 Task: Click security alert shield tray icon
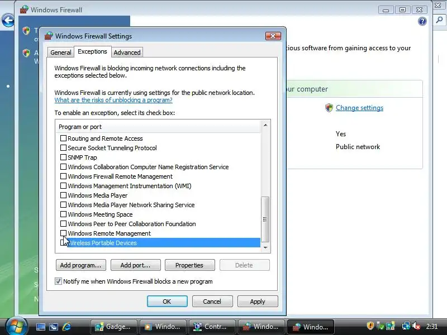tap(370, 326)
